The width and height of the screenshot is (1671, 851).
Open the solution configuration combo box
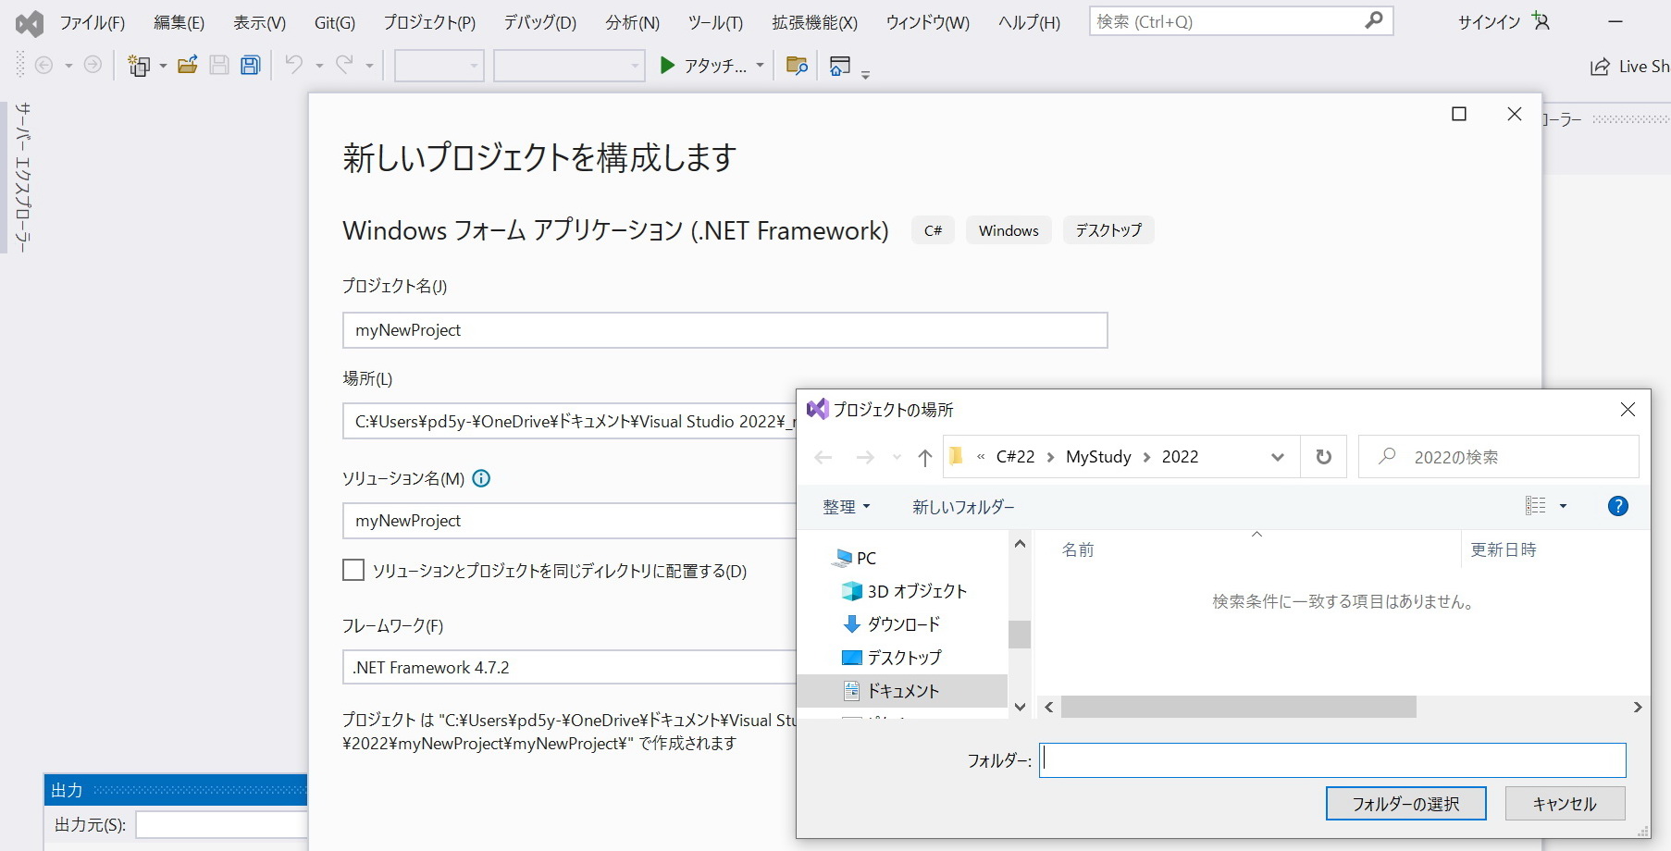pos(439,66)
